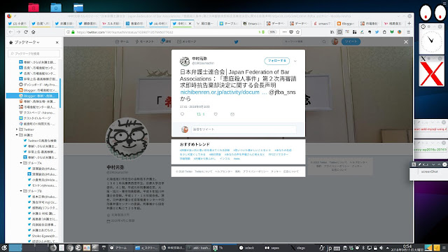448x252 pixels.
Task: Go back using Firefox back arrow
Action: click(x=11, y=32)
